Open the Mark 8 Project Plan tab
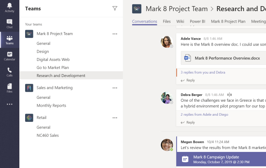 228,21
